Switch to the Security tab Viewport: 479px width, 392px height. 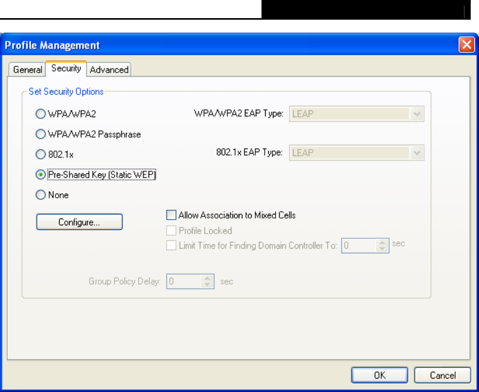pyautogui.click(x=66, y=68)
